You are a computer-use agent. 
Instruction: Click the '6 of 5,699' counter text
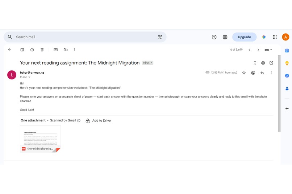[x=236, y=49]
